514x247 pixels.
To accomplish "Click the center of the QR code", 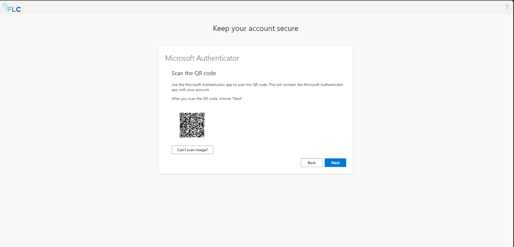I will [x=192, y=125].
